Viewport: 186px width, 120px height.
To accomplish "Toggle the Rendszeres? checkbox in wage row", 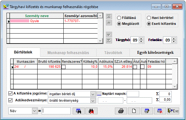I will [63, 67].
